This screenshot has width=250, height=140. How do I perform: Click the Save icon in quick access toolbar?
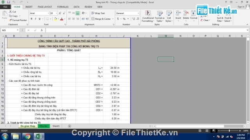pos(9,2)
